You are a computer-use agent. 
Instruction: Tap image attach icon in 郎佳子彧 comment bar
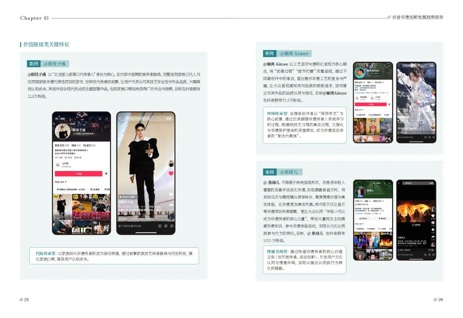coord(160,226)
